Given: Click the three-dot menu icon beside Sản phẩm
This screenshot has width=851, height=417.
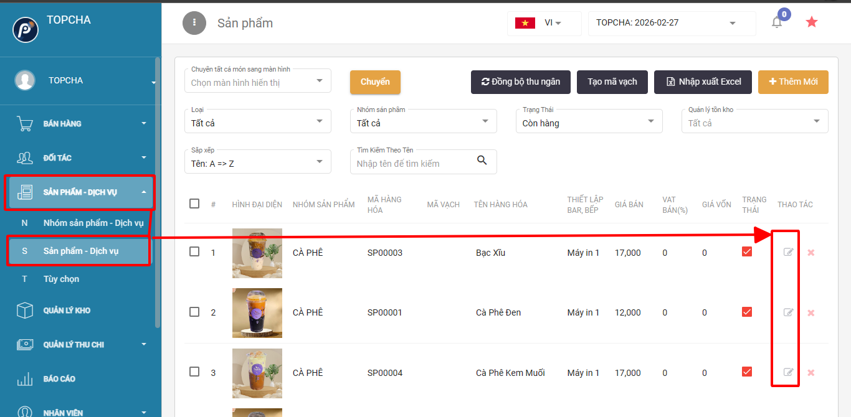Looking at the screenshot, I should click(x=194, y=23).
